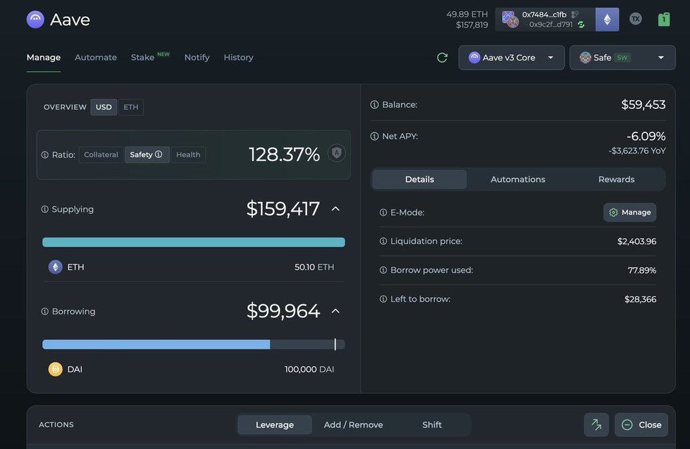Set ratio display to Collateral
The image size is (690, 449).
(x=101, y=155)
